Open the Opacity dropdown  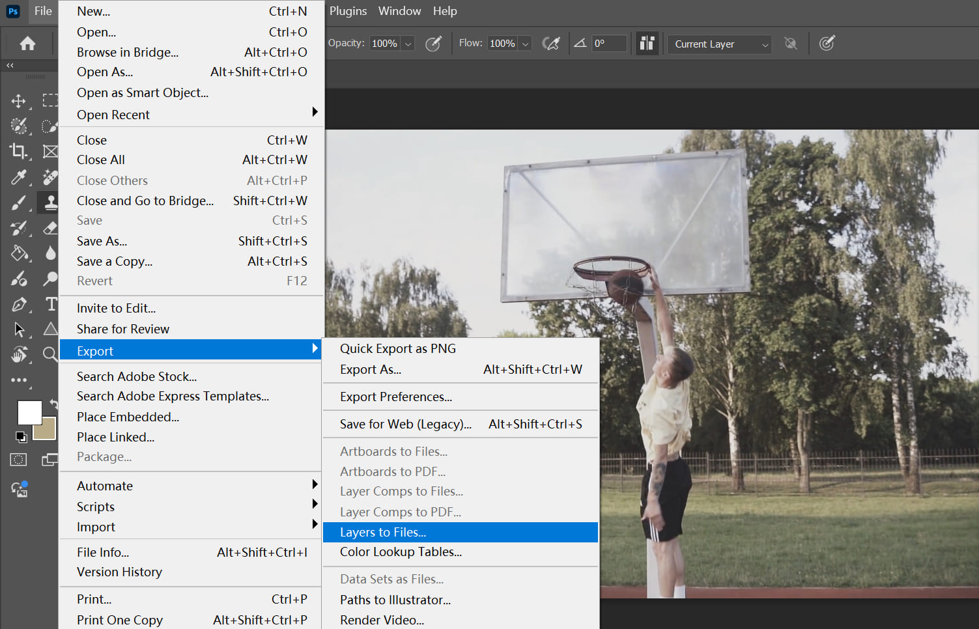408,43
